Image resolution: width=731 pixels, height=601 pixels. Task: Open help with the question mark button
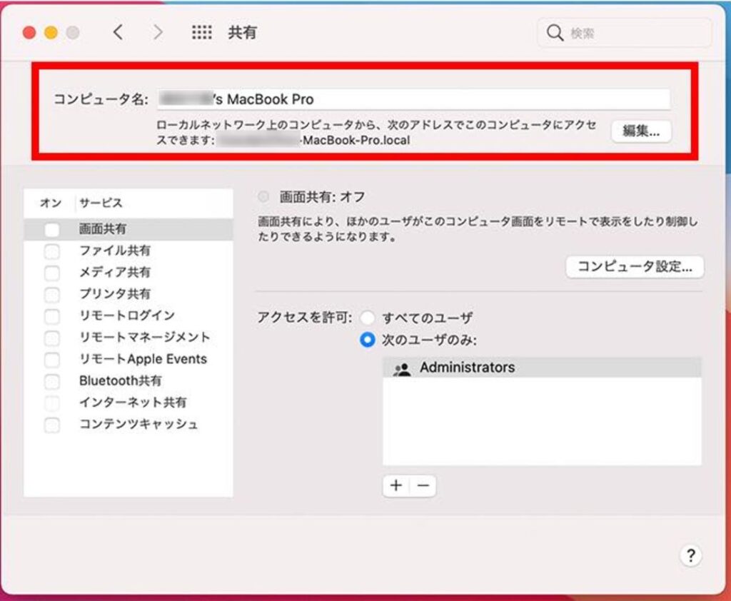click(690, 555)
